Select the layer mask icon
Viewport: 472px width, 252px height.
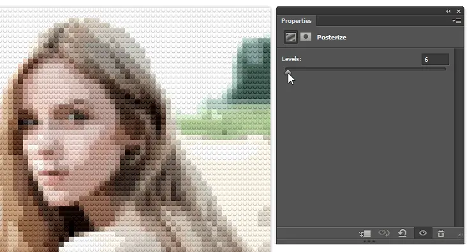306,37
